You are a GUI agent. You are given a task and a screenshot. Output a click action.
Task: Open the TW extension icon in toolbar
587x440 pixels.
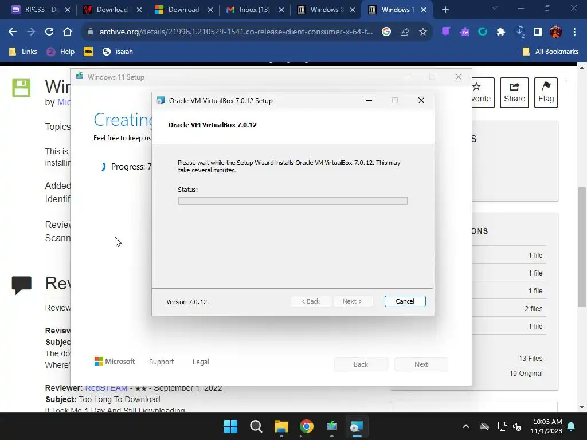464,32
